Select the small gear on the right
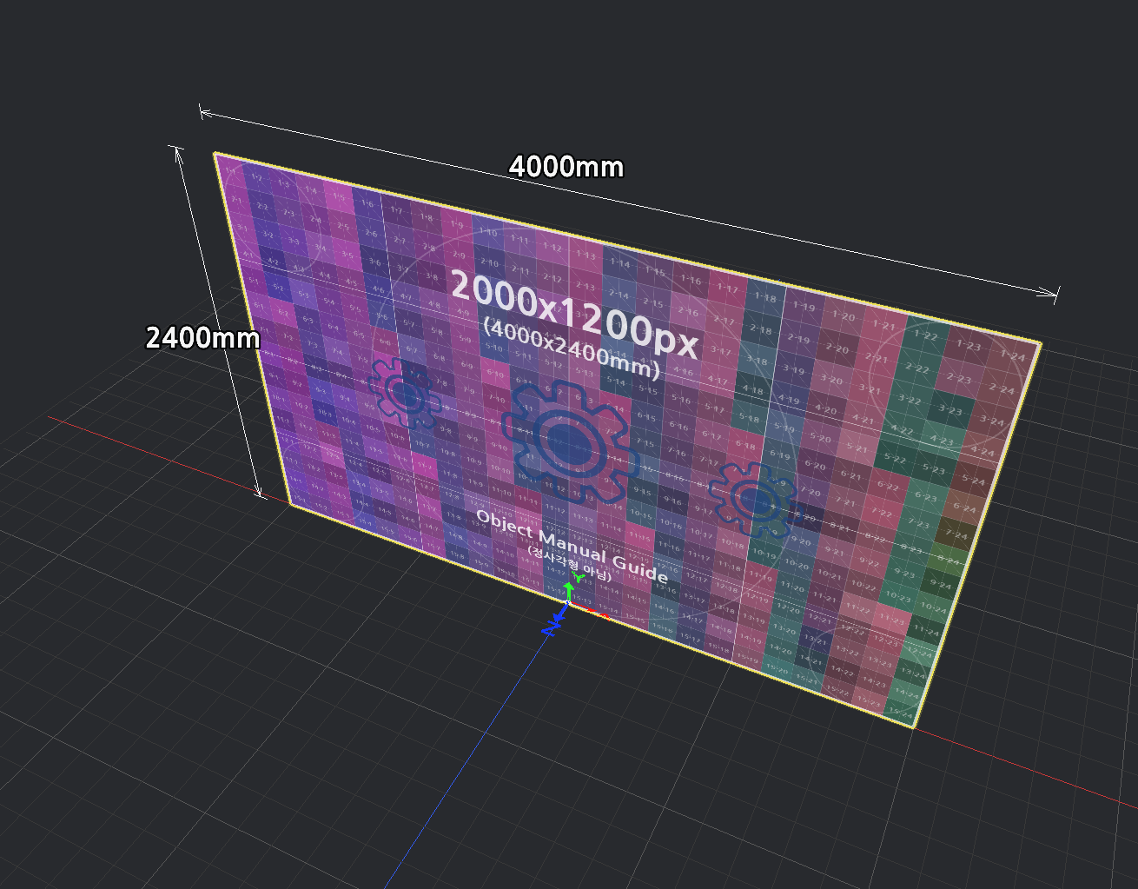This screenshot has height=889, width=1138. pos(751,498)
